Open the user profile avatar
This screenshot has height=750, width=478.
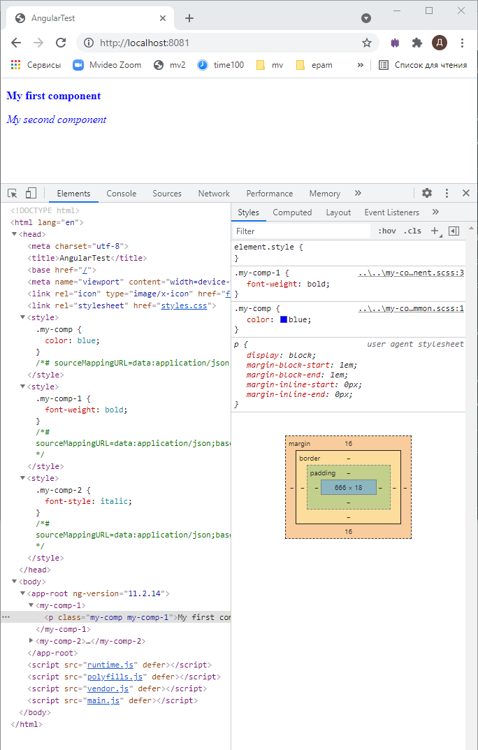(440, 43)
